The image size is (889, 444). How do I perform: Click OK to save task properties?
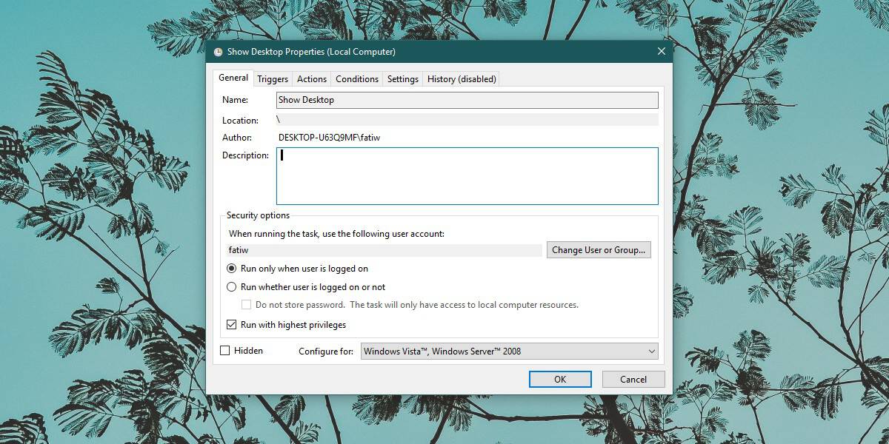560,380
